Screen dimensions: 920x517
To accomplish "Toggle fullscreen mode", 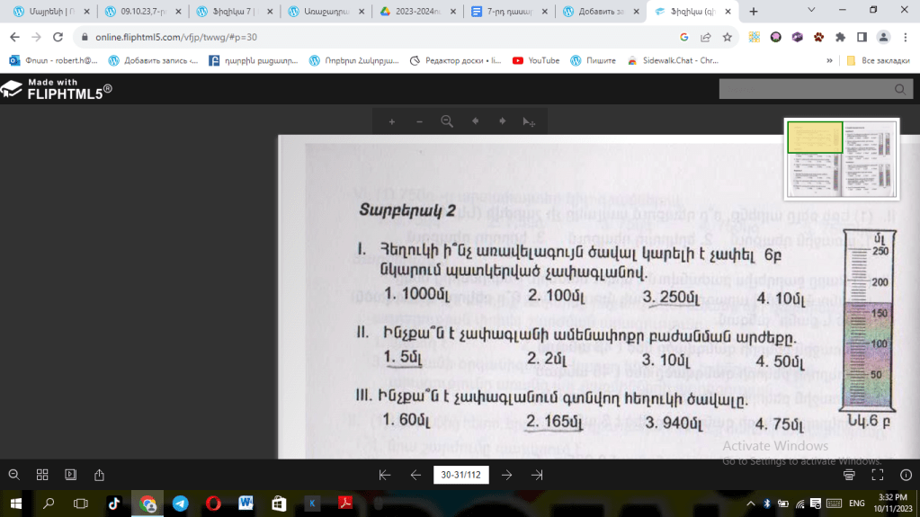I will (x=878, y=475).
